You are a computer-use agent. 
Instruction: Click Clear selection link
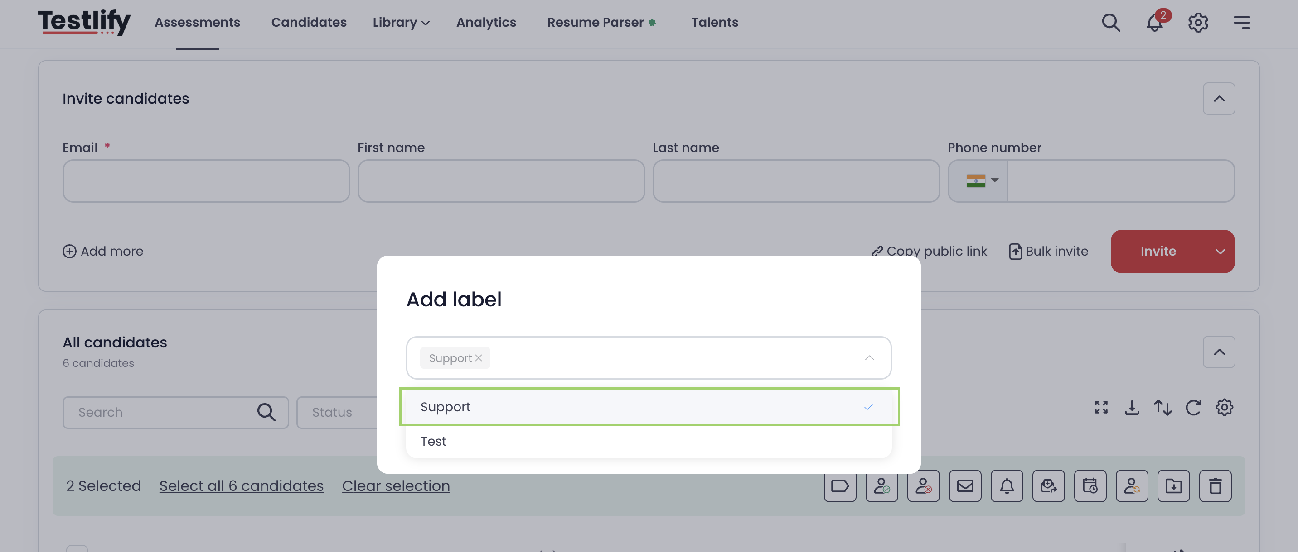[396, 485]
